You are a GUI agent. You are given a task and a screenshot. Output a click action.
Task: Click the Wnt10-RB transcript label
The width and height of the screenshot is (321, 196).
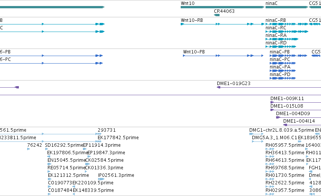192,20
